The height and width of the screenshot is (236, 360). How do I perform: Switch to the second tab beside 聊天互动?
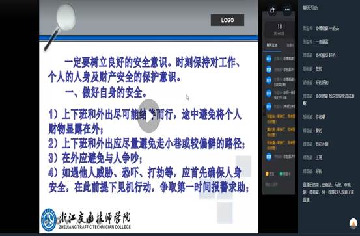[x=290, y=45]
